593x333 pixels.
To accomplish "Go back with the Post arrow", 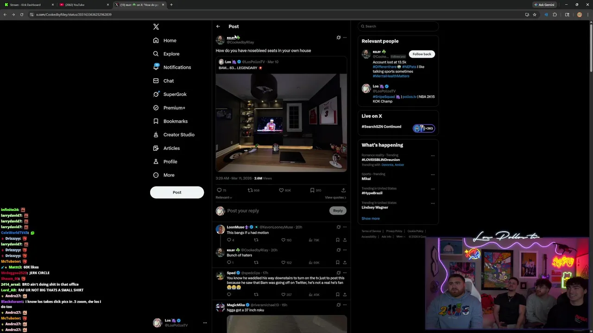I will pos(218,26).
